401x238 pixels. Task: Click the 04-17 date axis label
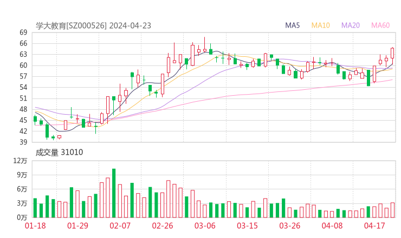coord(374,226)
